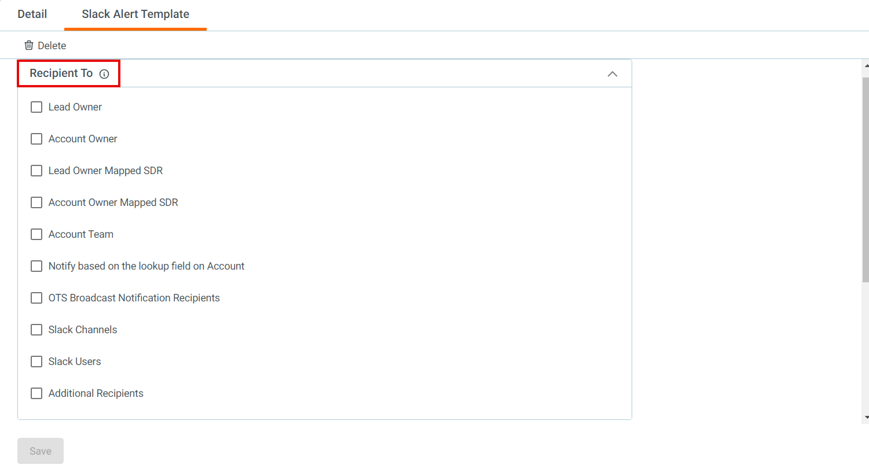Screen dimensions: 869x472
Task: Click the trash icon next to Delete
Action: [x=29, y=45]
